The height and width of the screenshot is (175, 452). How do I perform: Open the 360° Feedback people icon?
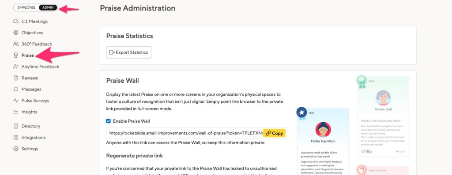16,44
